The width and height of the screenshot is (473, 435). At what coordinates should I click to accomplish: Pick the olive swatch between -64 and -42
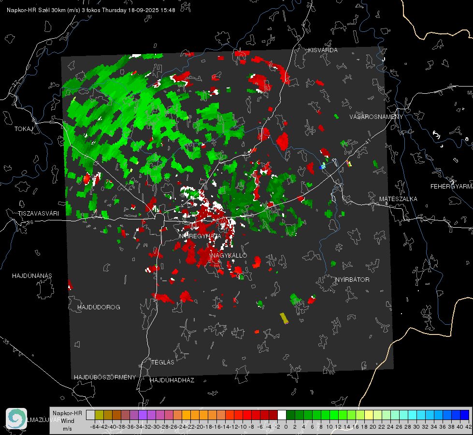tap(99, 415)
